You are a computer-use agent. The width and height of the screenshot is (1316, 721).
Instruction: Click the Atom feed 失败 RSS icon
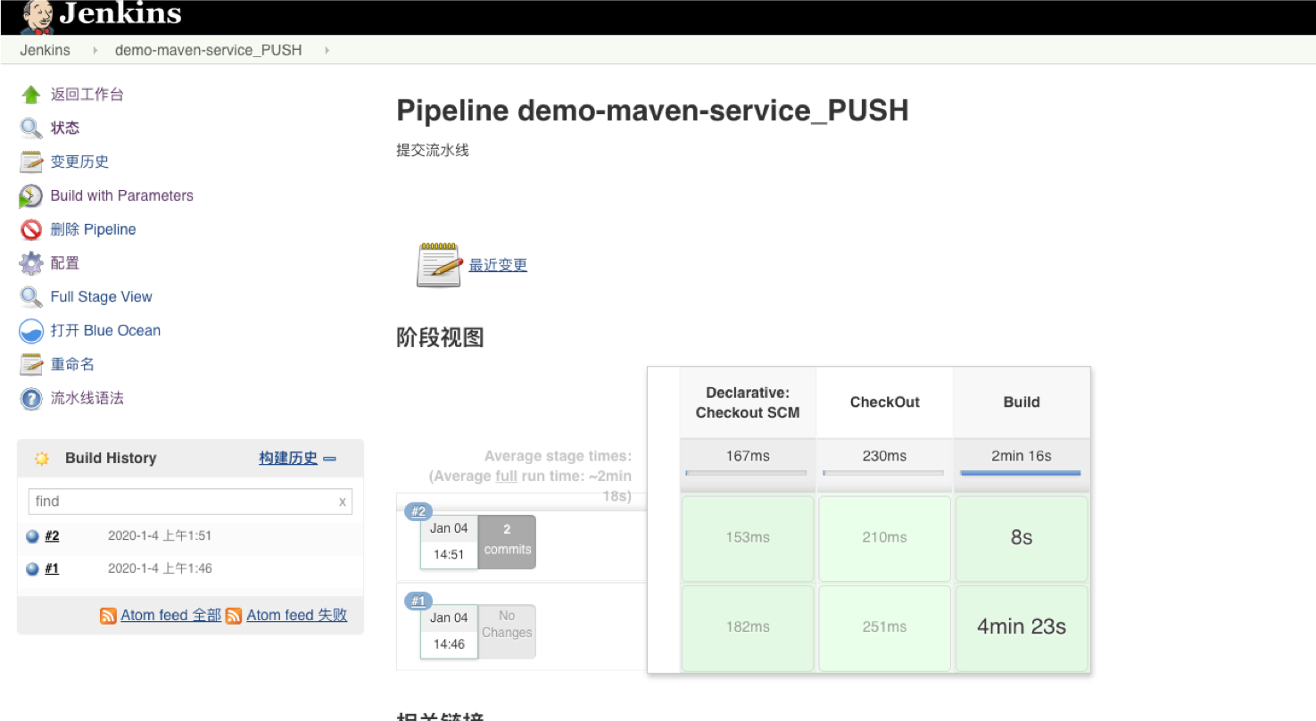click(x=234, y=616)
